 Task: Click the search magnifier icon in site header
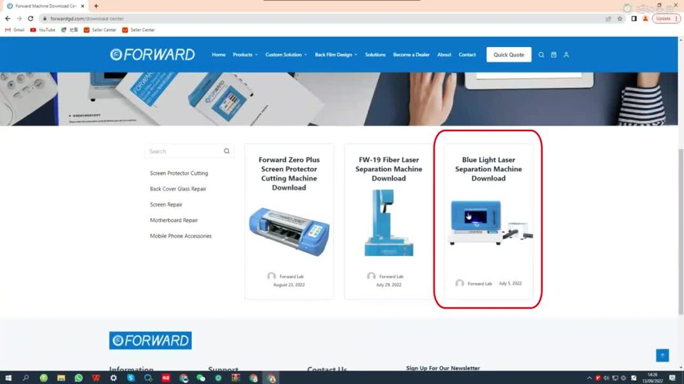point(541,55)
